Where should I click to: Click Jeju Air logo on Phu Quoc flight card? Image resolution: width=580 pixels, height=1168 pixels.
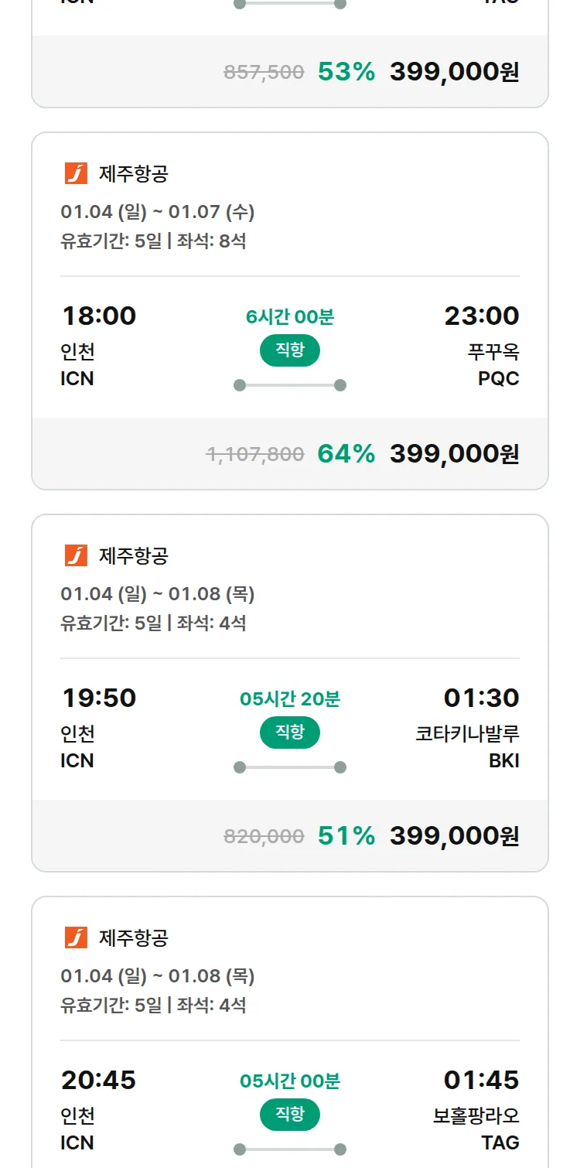click(x=76, y=174)
